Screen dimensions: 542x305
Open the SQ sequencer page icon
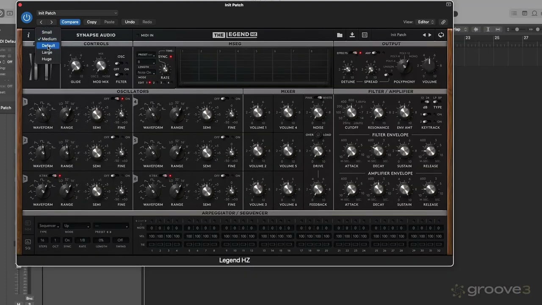click(28, 244)
